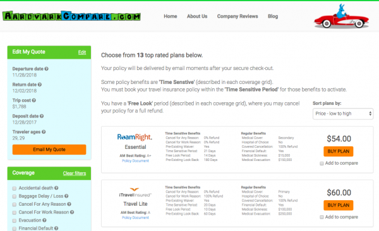Click the Edit My Quote header title
This screenshot has height=231, width=379.
[x=29, y=52]
